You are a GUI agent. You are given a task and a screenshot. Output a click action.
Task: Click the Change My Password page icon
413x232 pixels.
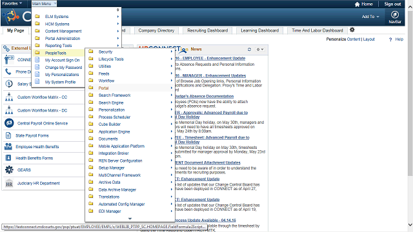tap(37, 67)
